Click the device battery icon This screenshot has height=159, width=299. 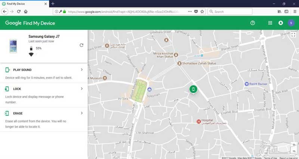pyautogui.click(x=31, y=48)
